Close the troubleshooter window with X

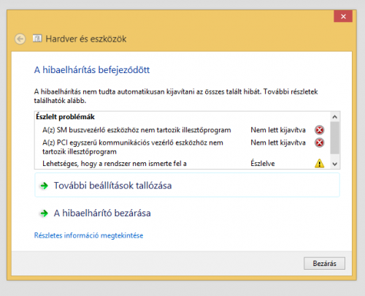(x=343, y=16)
